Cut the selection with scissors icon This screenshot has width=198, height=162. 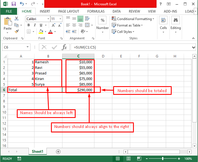coord(17,19)
